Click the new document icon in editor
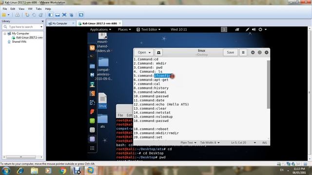This screenshot has height=175, width=312. [x=158, y=52]
